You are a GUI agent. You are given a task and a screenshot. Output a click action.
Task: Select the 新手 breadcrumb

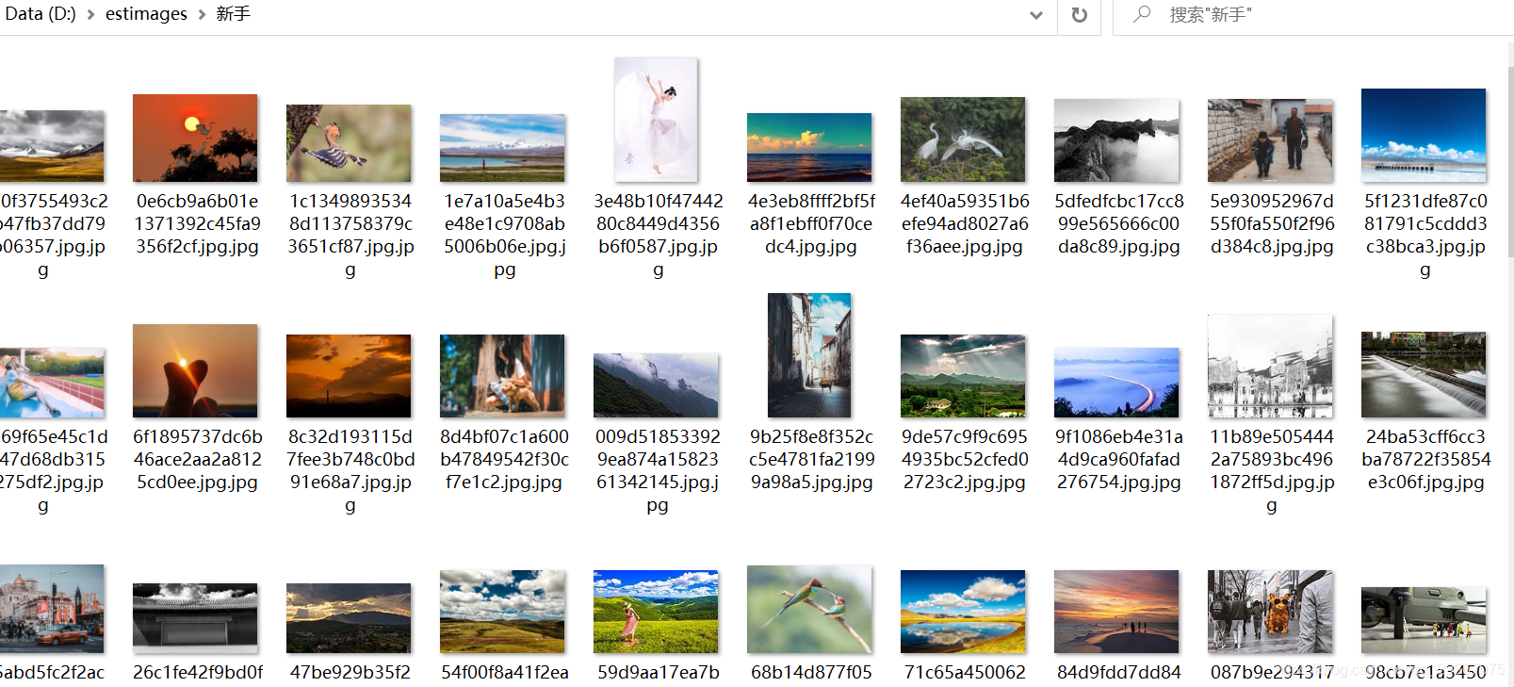pos(233,14)
